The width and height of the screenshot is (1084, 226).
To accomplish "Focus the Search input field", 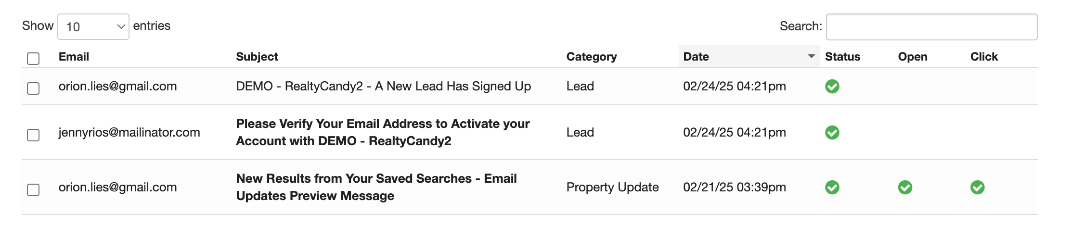I will [x=931, y=27].
